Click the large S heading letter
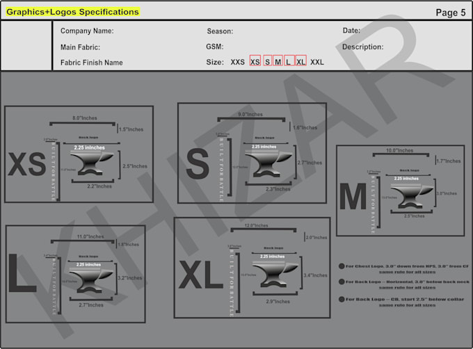The height and width of the screenshot is (349, 473). (198, 165)
